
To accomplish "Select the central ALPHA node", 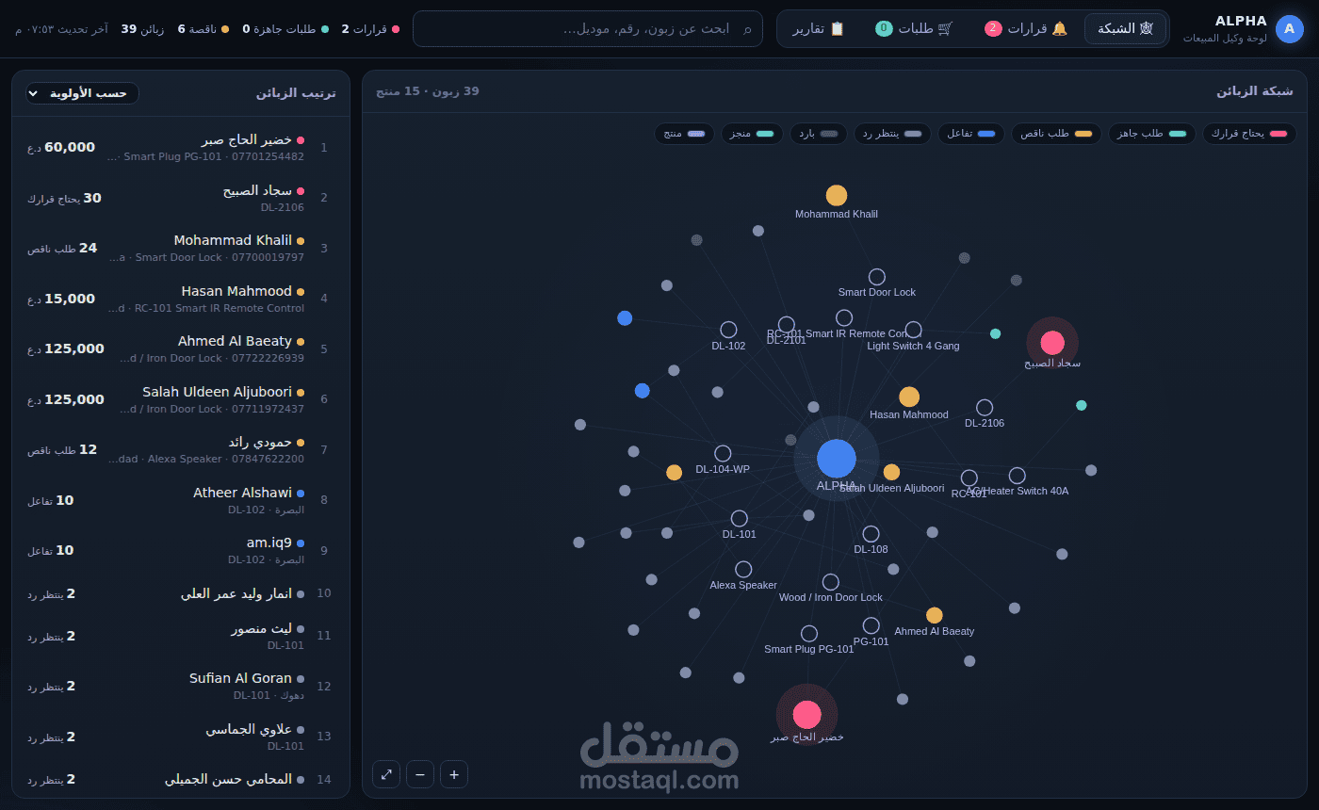I will tap(836, 459).
